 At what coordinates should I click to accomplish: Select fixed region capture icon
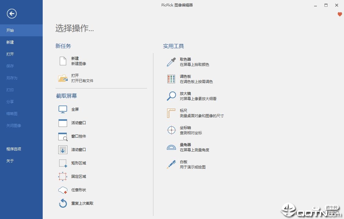click(x=63, y=176)
